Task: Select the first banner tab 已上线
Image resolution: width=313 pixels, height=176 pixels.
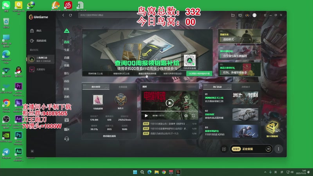Action: (95, 74)
